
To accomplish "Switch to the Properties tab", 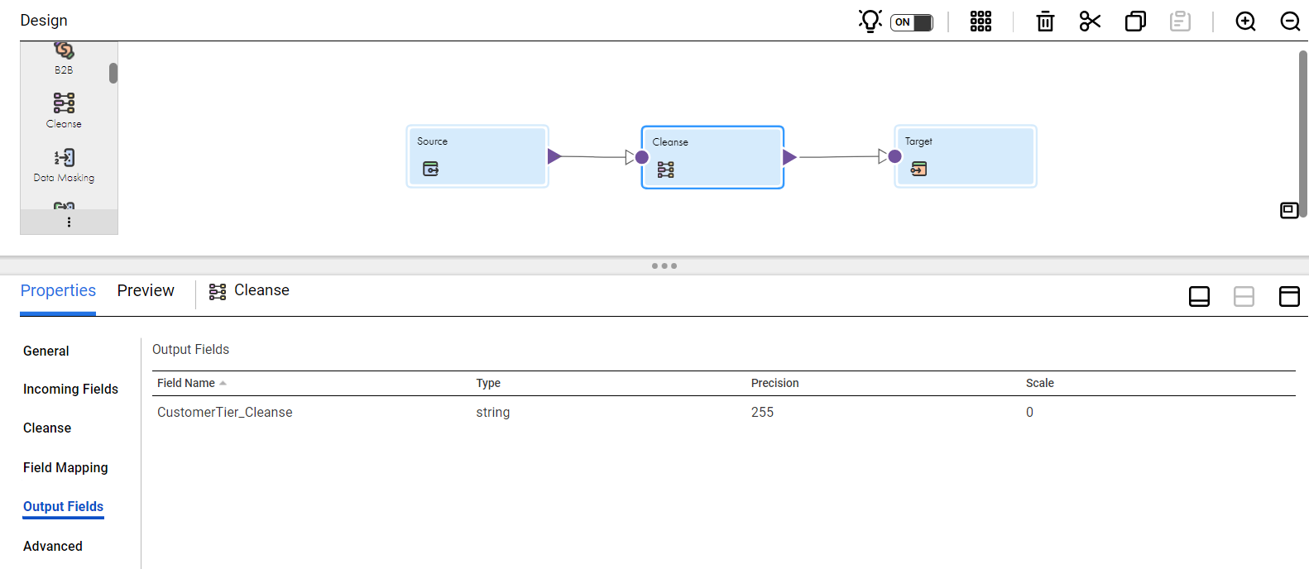I will tap(58, 290).
